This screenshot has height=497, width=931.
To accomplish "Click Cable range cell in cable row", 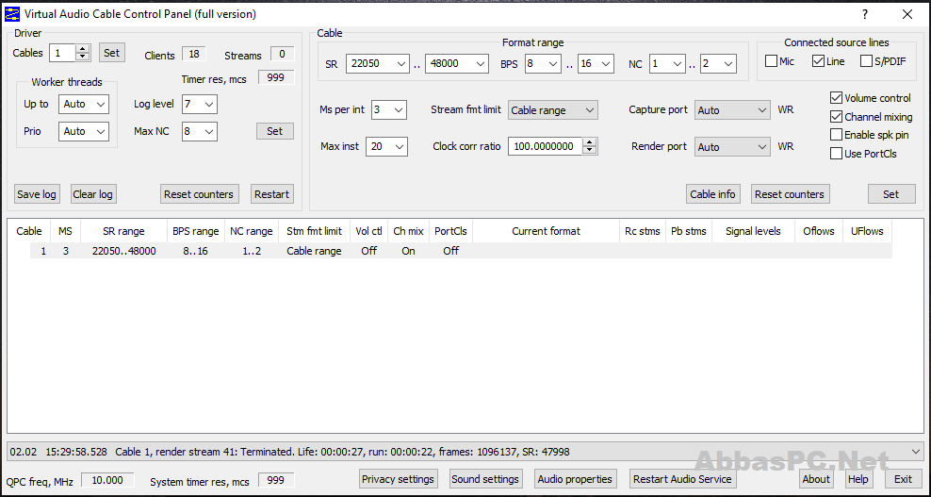I will click(314, 251).
